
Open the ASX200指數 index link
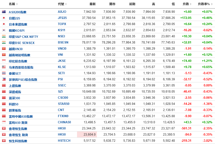[x=18, y=12]
